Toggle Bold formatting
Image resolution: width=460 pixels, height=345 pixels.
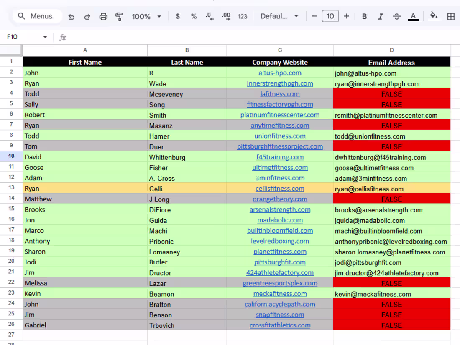click(364, 16)
